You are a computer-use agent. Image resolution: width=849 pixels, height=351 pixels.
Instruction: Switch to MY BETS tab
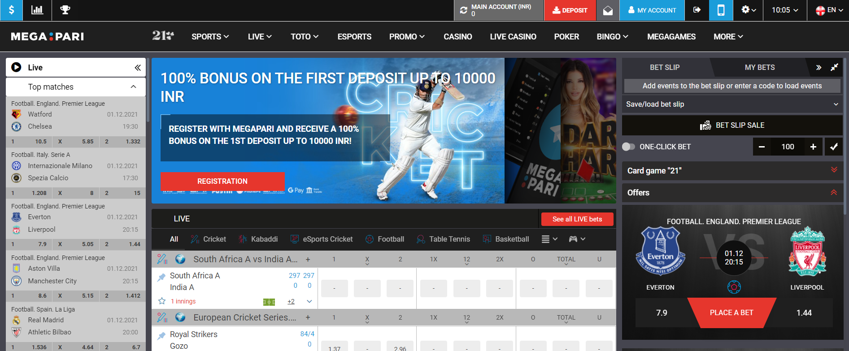coord(760,67)
